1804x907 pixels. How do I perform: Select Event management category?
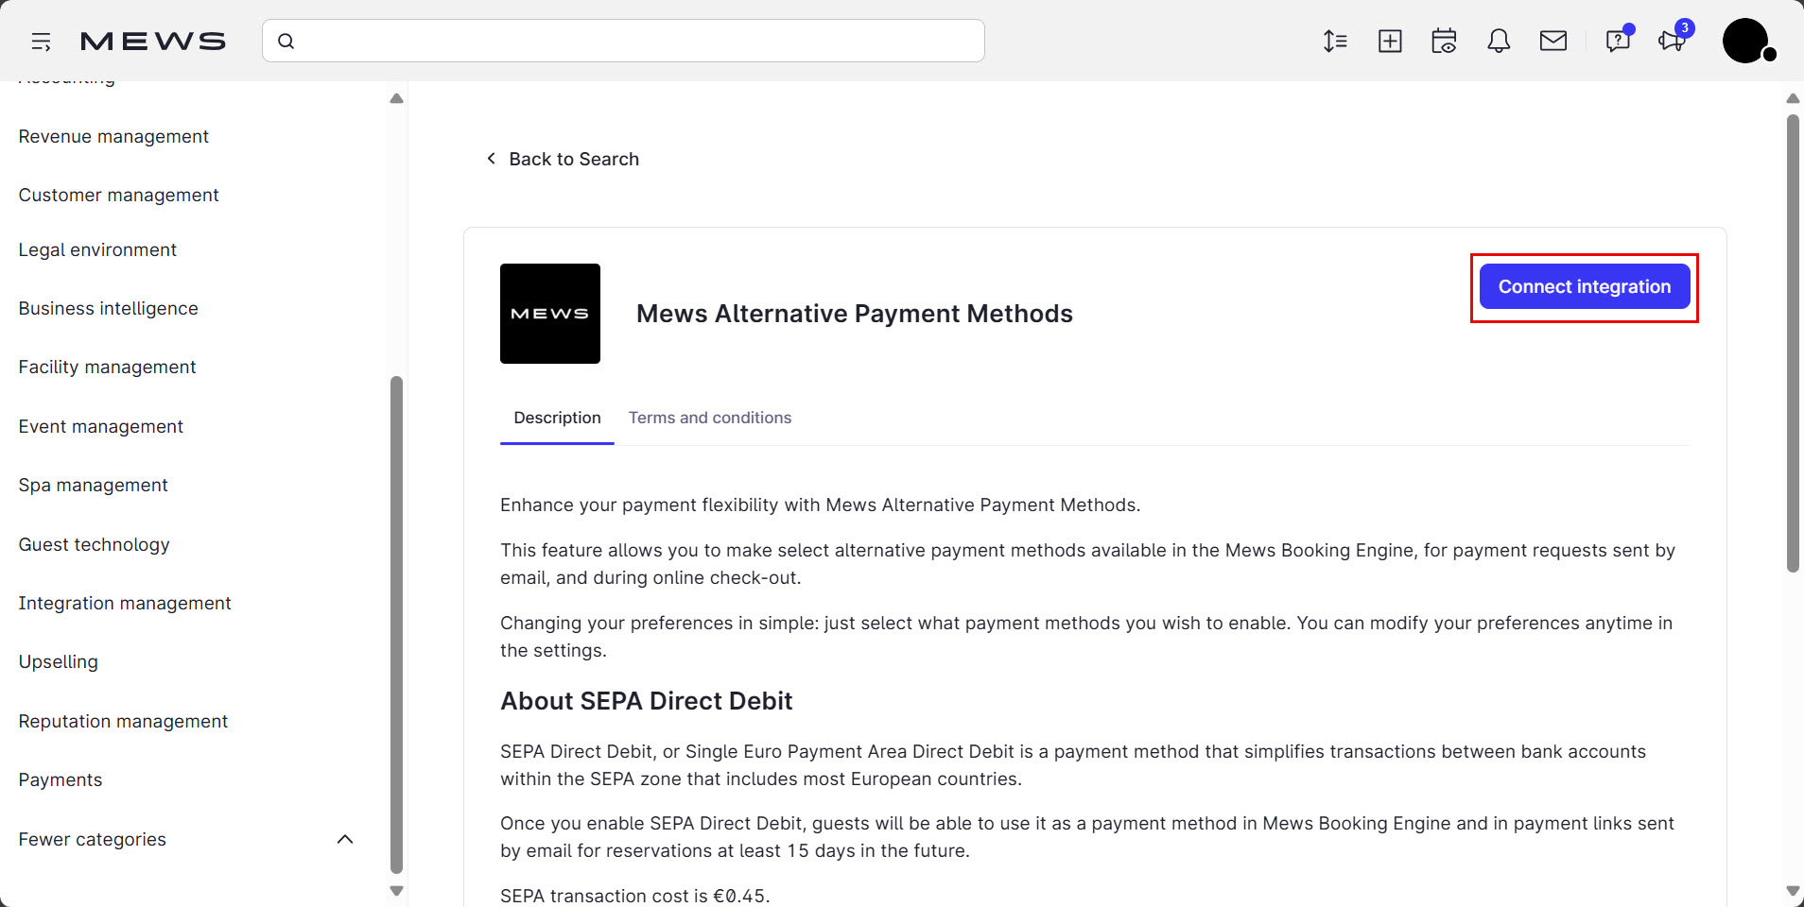click(x=101, y=427)
